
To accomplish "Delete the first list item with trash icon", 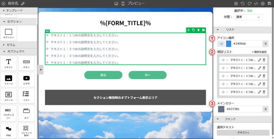I will 264,60.
